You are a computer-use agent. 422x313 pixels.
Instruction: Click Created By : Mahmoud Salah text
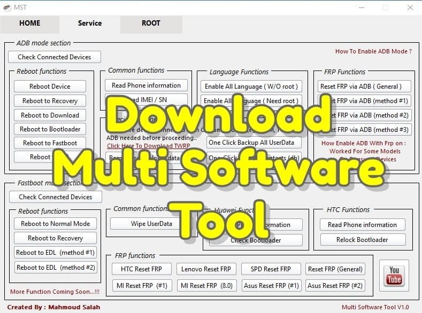[53, 307]
